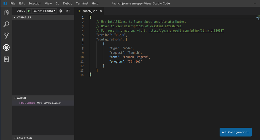Click the Hover to view descriptions comment

[x=139, y=26]
